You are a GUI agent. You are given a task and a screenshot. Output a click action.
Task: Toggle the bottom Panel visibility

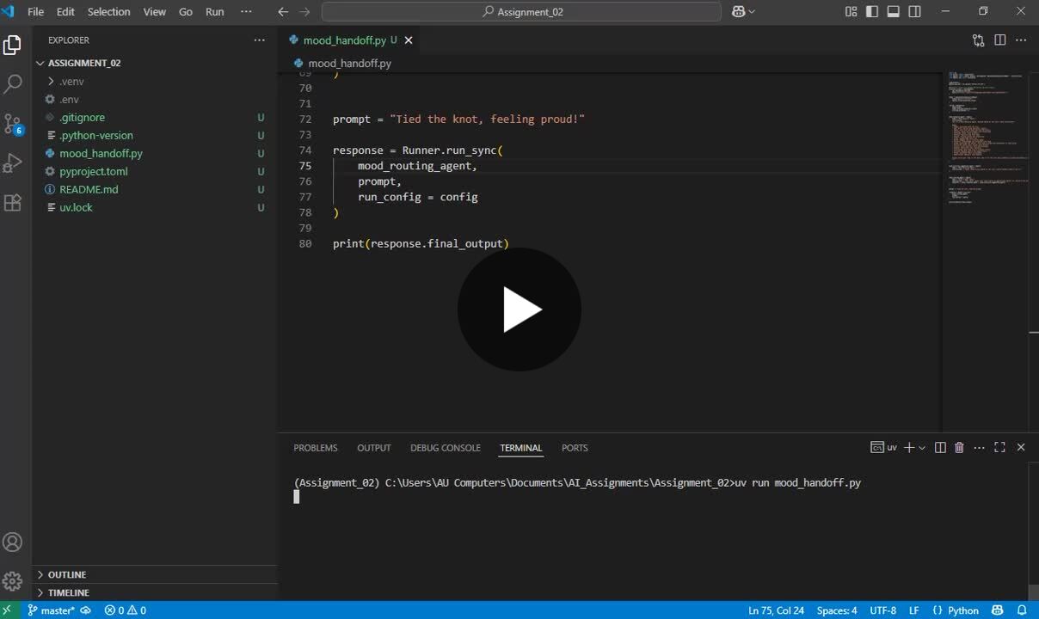click(x=894, y=12)
